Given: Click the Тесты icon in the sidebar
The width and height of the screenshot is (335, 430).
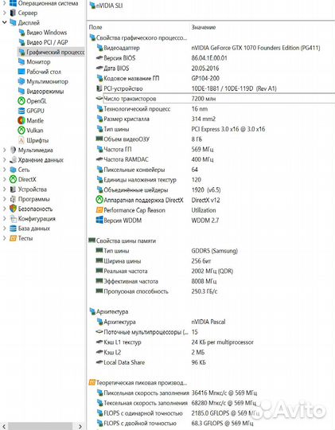Looking at the screenshot, I should tap(13, 238).
